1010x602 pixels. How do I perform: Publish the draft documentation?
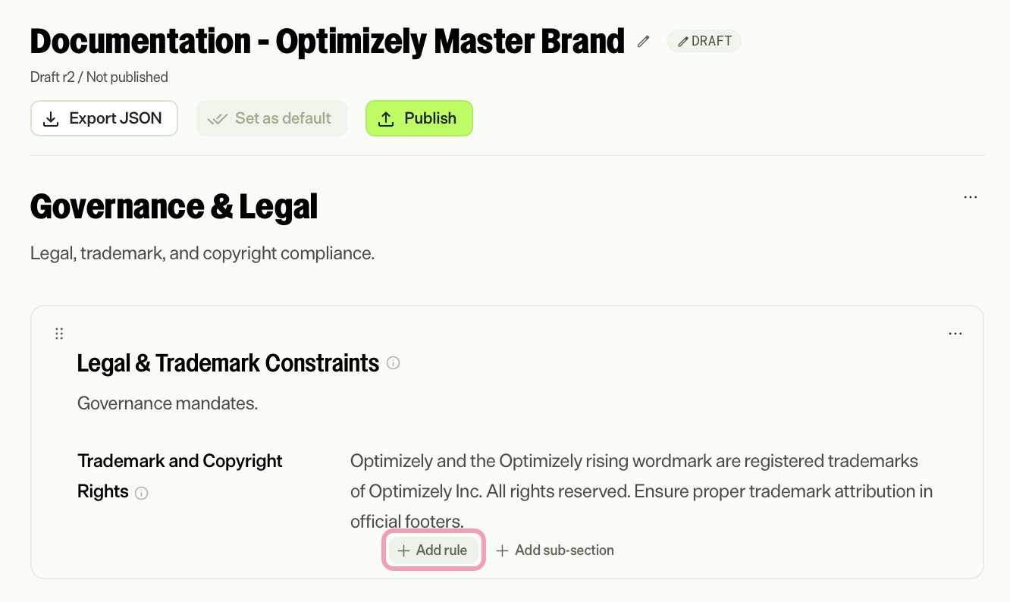pos(419,118)
